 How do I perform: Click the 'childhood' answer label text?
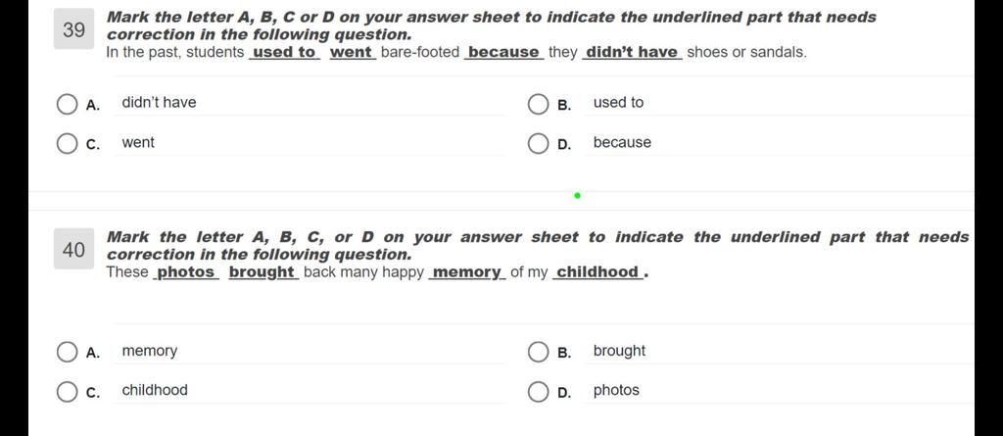155,390
